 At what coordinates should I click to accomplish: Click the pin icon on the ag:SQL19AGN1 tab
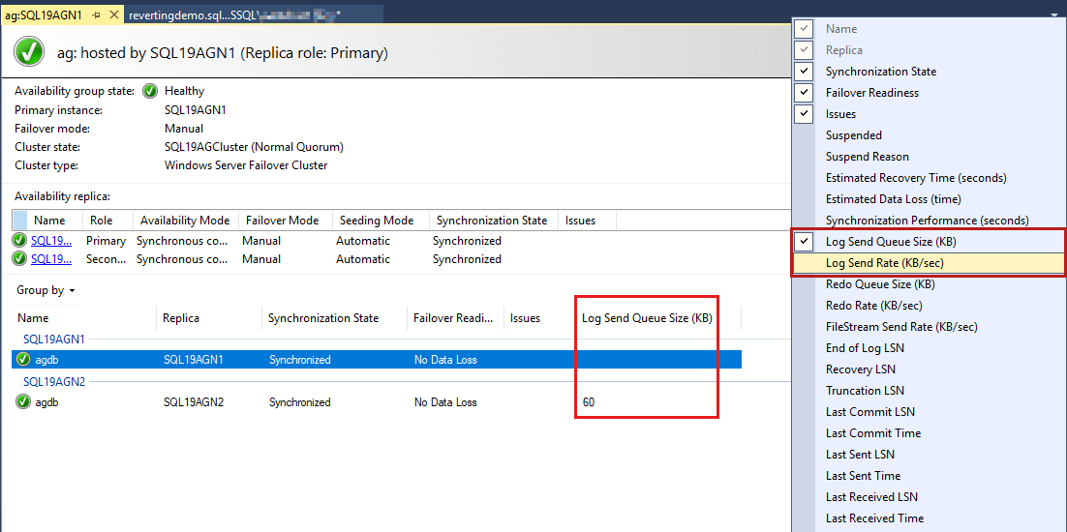(96, 15)
